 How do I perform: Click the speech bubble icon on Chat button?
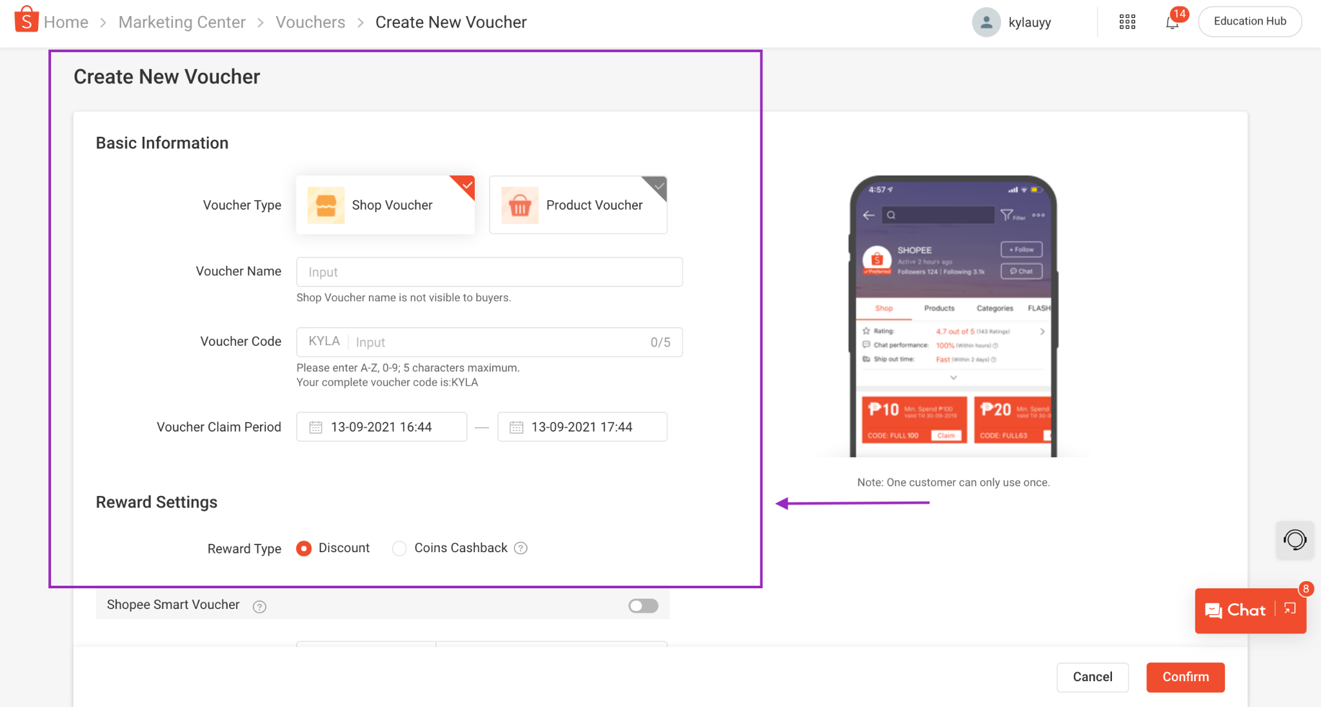1213,610
